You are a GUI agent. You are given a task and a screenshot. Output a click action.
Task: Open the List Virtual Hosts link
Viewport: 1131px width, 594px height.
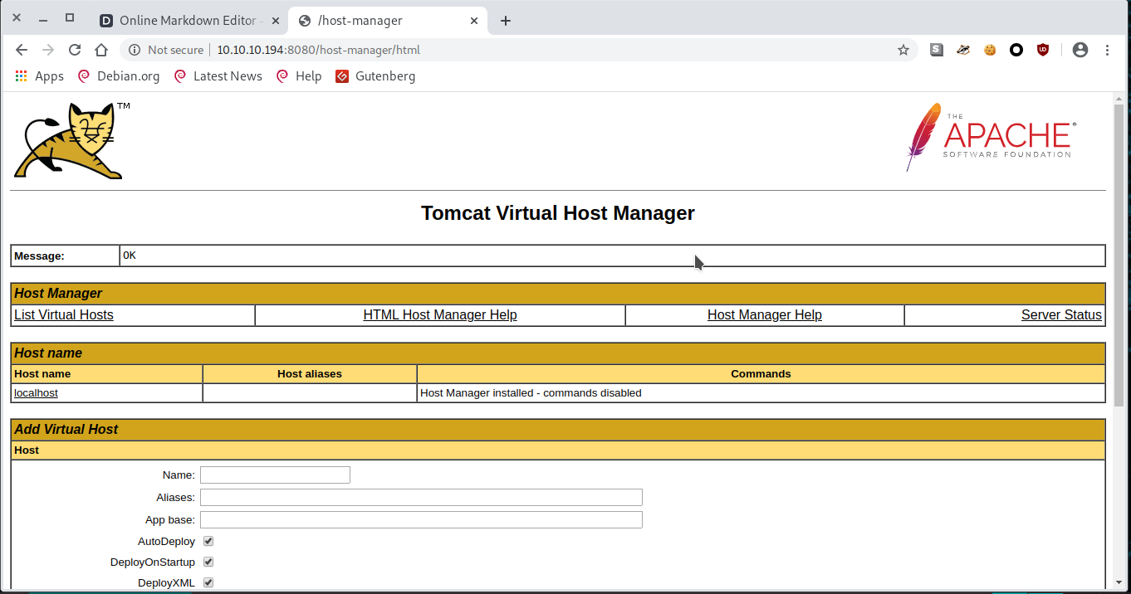pyautogui.click(x=64, y=315)
